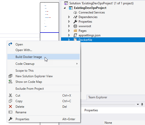Select Rename in the context menu

[43, 112]
